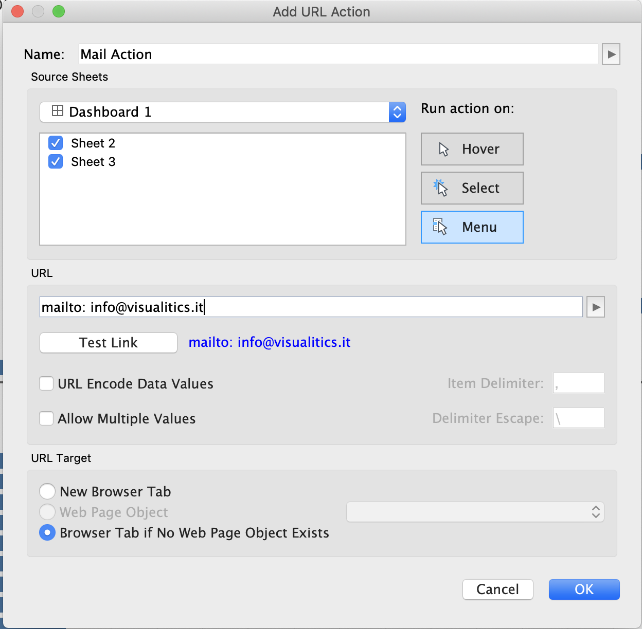This screenshot has width=642, height=629.
Task: Open insert arrow beside the Name field
Action: point(611,54)
